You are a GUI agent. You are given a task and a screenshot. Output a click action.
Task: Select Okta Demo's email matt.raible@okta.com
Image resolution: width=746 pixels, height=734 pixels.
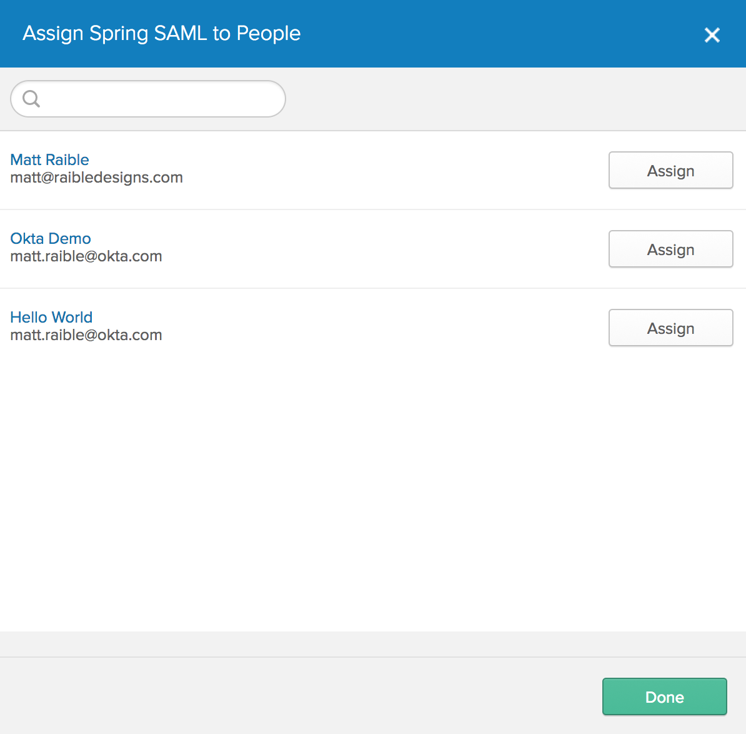(86, 256)
